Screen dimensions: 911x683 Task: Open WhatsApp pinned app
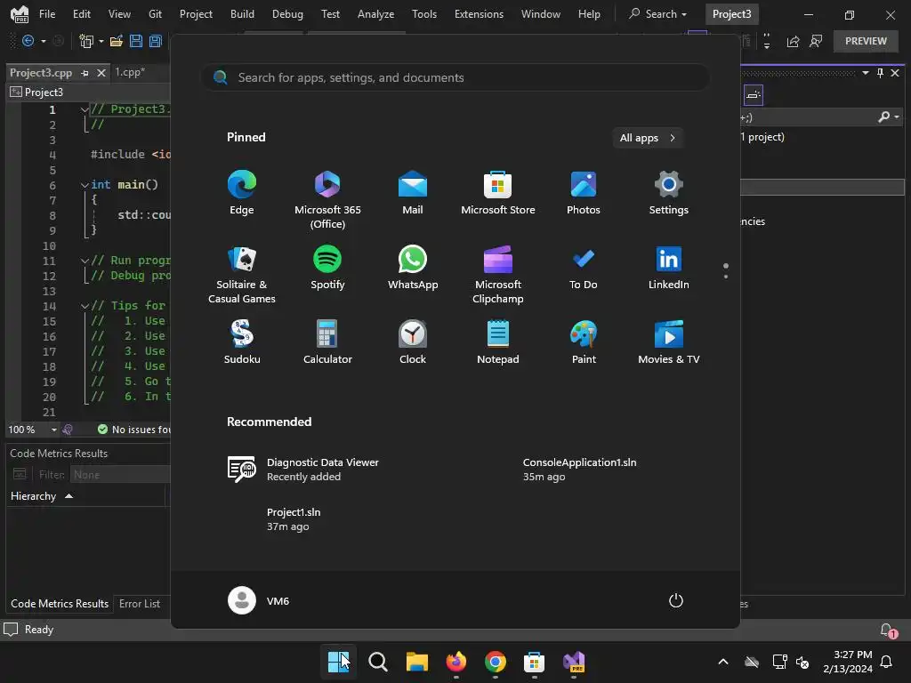413,268
